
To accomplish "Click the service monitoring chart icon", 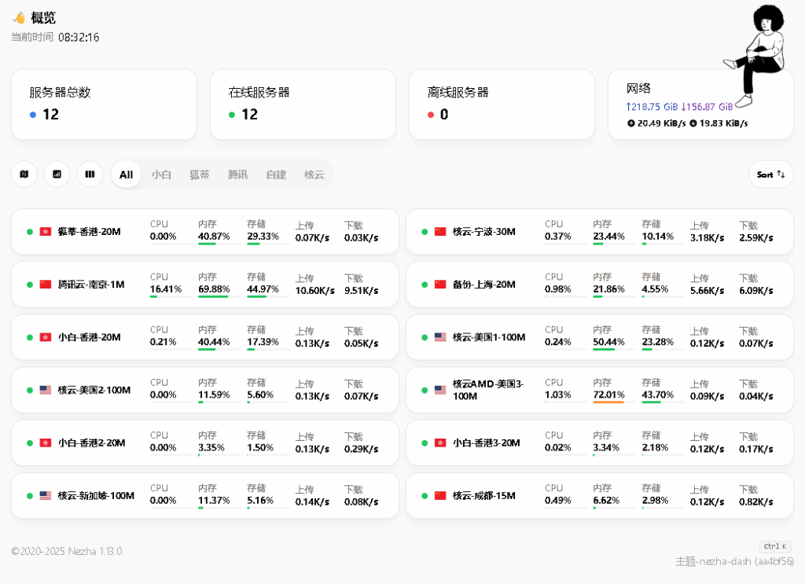I will (x=57, y=174).
